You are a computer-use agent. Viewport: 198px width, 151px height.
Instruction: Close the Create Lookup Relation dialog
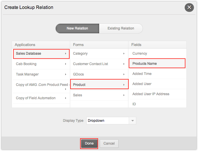[x=189, y=8]
